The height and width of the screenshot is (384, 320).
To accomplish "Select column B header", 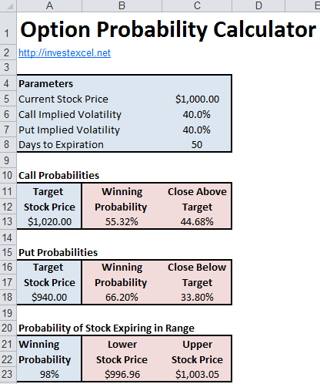I will (122, 5).
